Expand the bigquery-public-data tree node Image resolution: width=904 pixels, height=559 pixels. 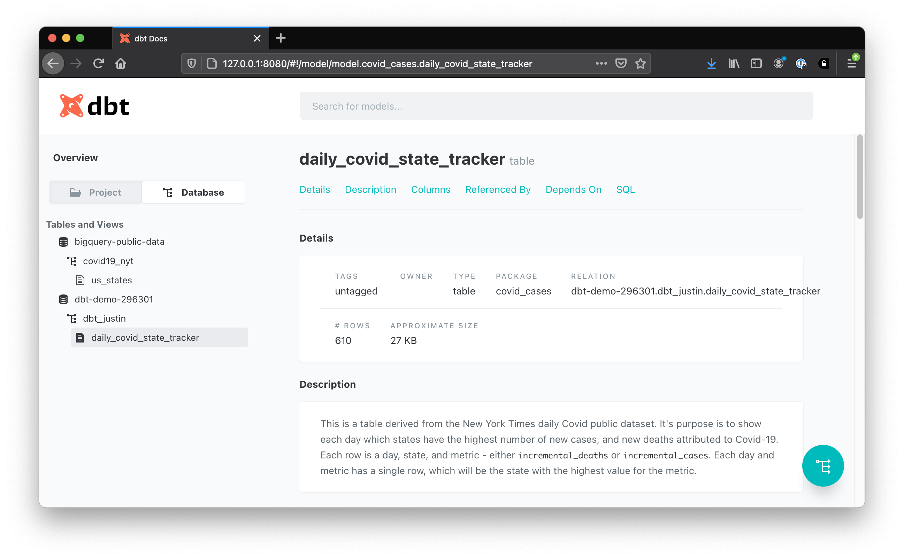click(120, 242)
